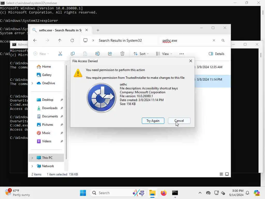Screen dimensions: 265x199
Task: Open the Pictures quick access folder
Action: click(48, 125)
